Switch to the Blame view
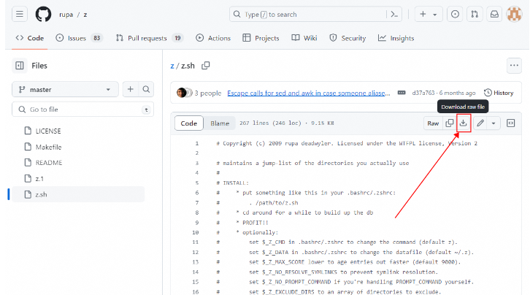 click(220, 123)
